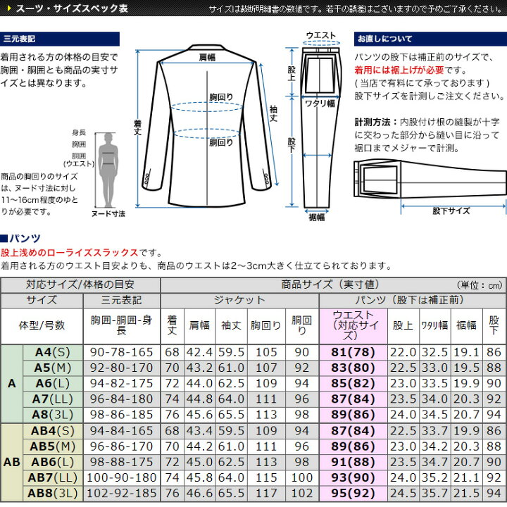
Task: Click the スーツ・サイズスペック表 title
Action: [70, 10]
